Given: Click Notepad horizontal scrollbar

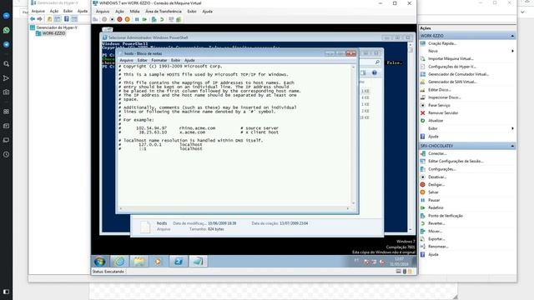Looking at the screenshot, I should pos(234,208).
